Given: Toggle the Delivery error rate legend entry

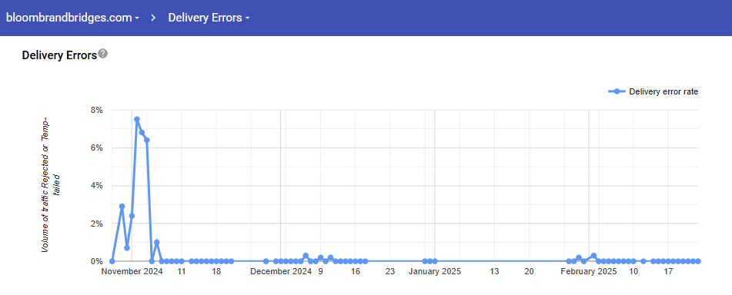Looking at the screenshot, I should tap(653, 92).
